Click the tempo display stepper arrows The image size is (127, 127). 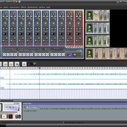pos(11,107)
